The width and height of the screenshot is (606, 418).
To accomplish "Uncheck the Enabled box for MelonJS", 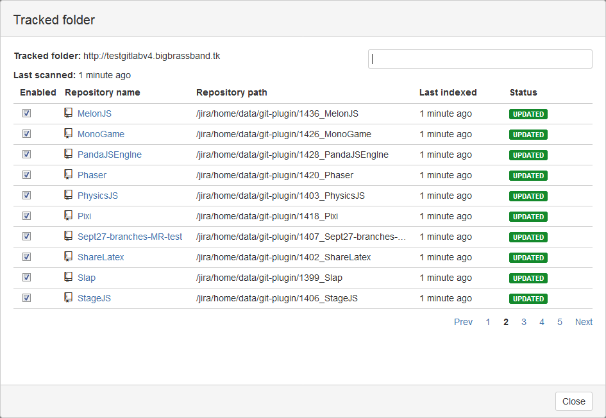I will pyautogui.click(x=27, y=113).
